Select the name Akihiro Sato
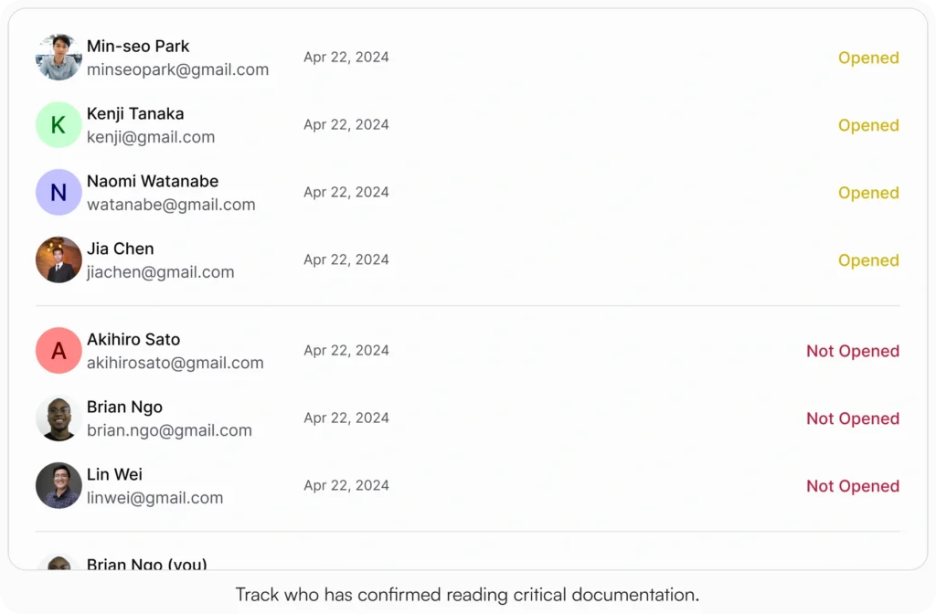Image resolution: width=936 pixels, height=614 pixels. pyautogui.click(x=133, y=339)
